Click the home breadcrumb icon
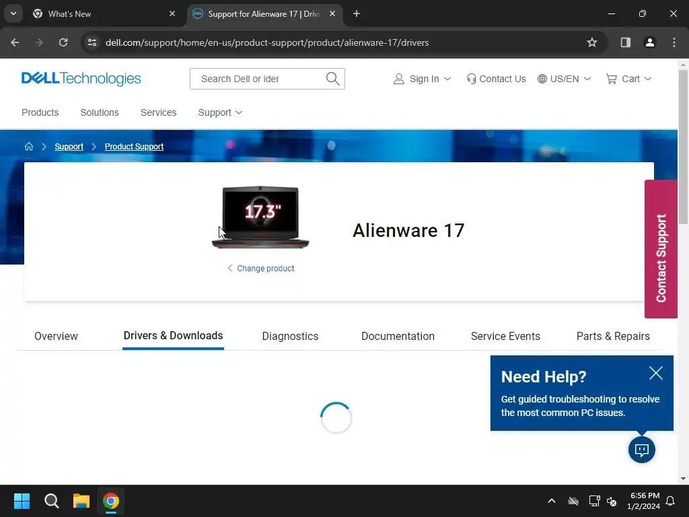 pyautogui.click(x=28, y=146)
